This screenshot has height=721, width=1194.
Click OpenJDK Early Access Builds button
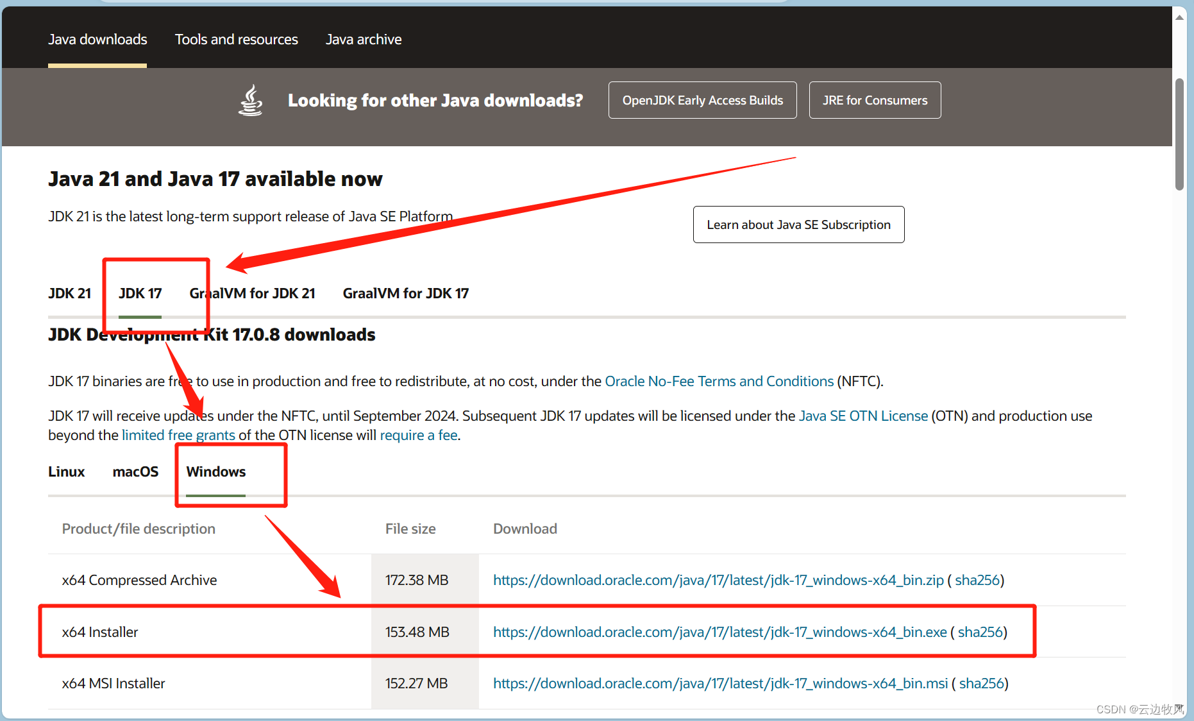703,100
